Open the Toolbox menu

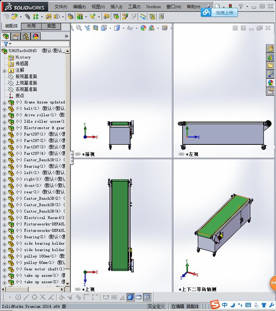tap(153, 7)
